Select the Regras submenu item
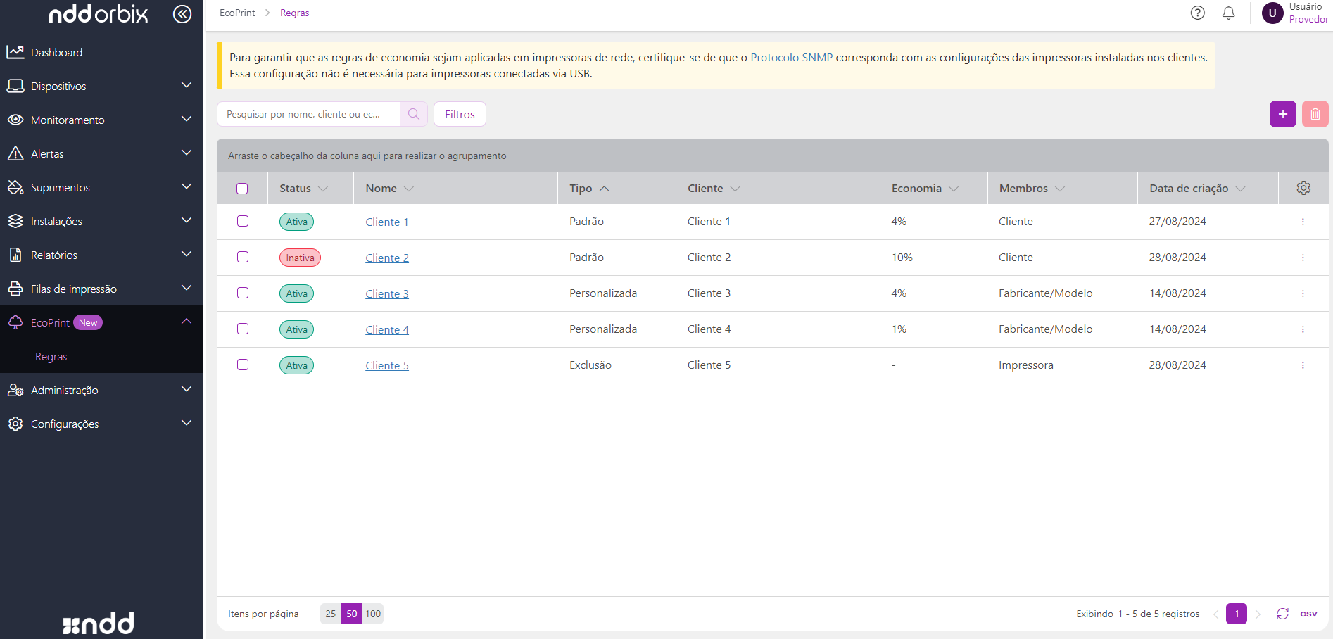The width and height of the screenshot is (1333, 639). click(51, 356)
